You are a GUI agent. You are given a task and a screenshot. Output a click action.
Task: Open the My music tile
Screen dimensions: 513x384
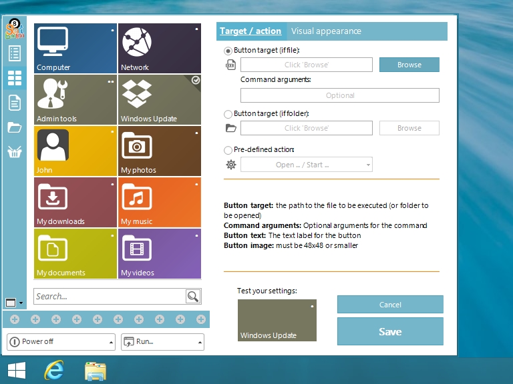tap(160, 202)
